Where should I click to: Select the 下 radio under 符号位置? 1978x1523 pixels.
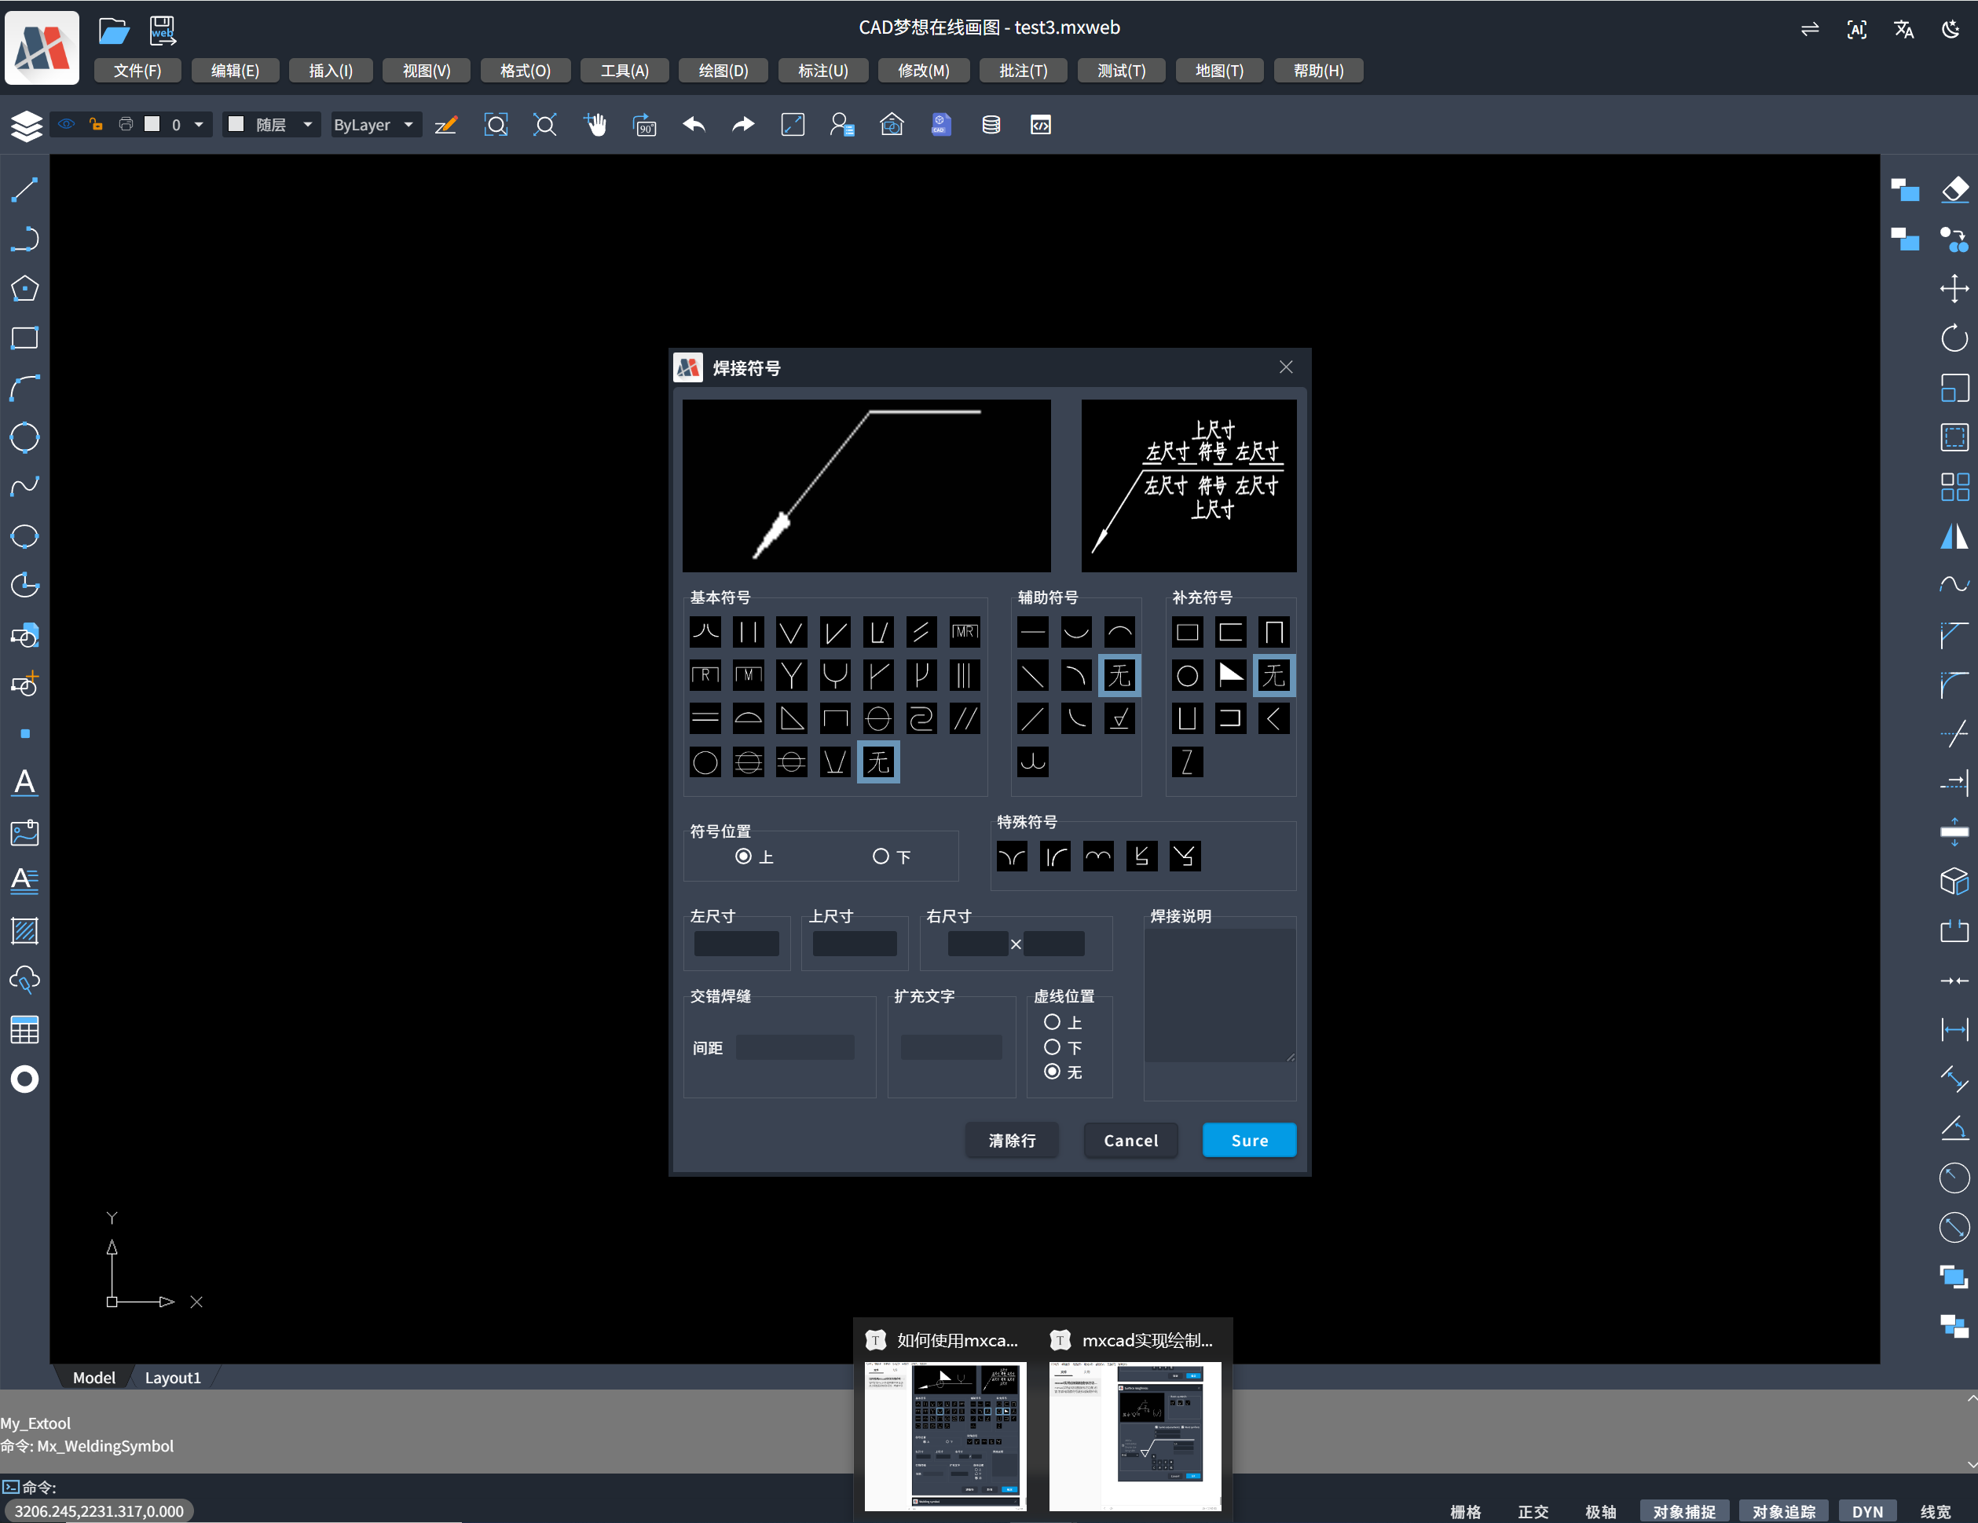879,856
